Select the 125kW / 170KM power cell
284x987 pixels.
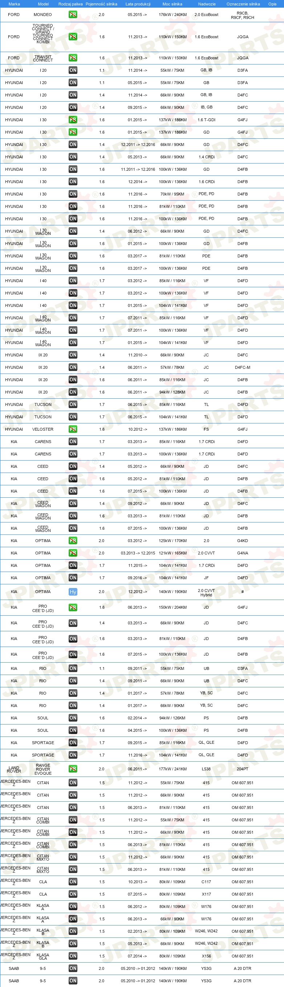[173, 541]
